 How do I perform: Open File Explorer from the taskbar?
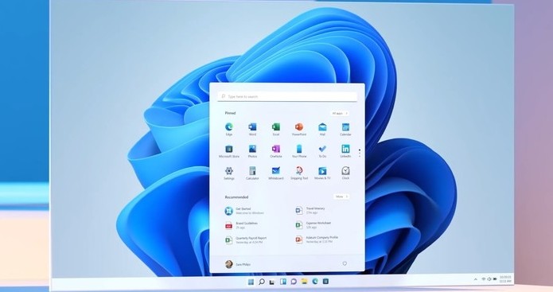point(304,282)
